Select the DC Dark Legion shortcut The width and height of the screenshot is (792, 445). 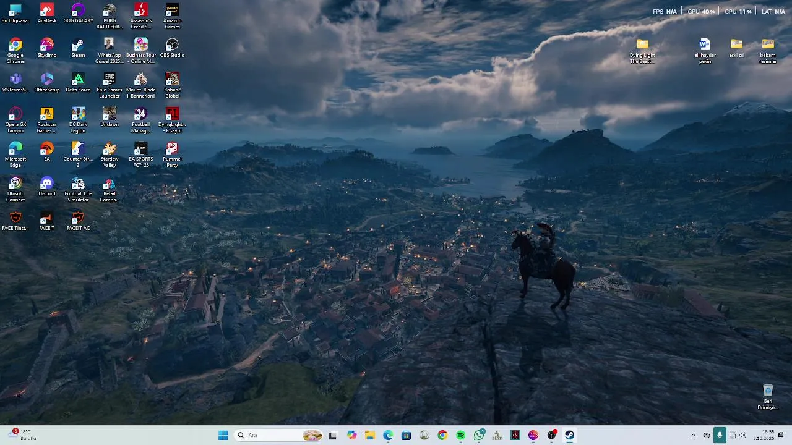click(x=78, y=120)
